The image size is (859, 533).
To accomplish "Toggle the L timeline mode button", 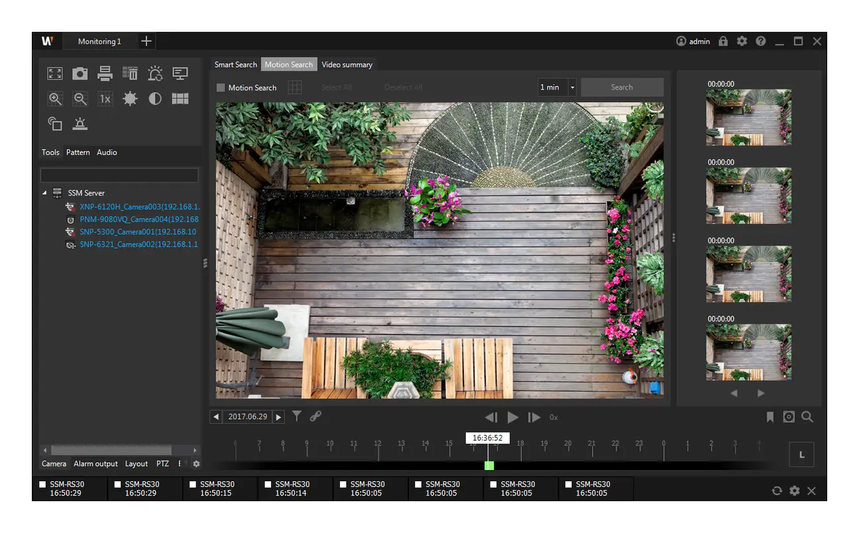I will click(802, 455).
